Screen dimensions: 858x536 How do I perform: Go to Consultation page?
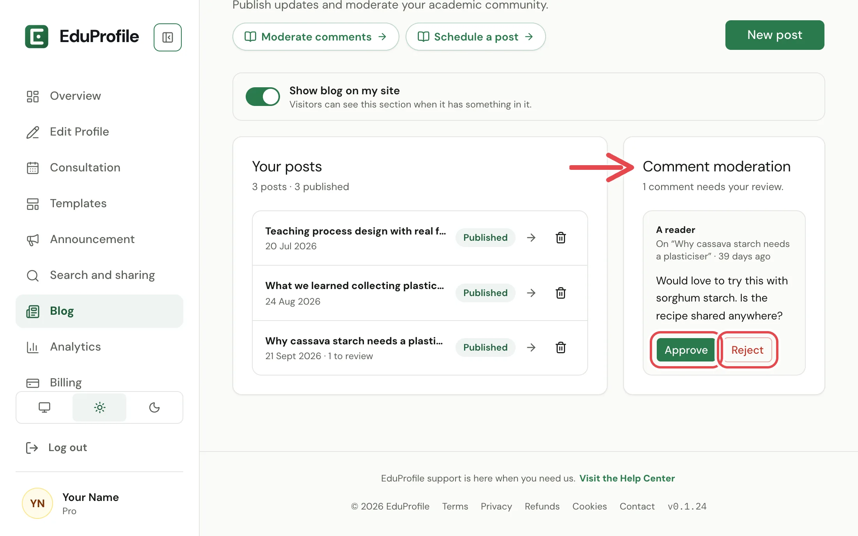(99, 167)
